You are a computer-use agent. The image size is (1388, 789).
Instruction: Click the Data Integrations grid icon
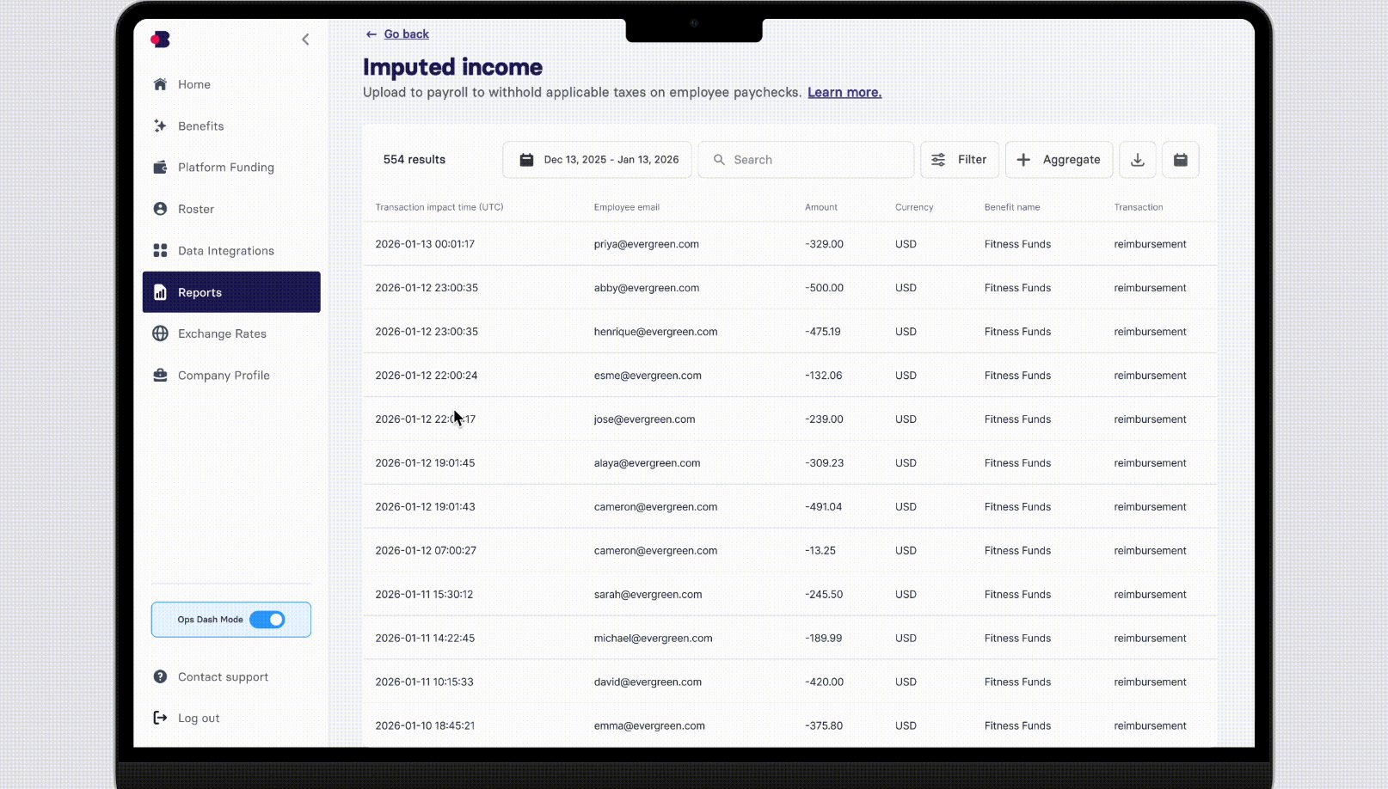pyautogui.click(x=160, y=251)
